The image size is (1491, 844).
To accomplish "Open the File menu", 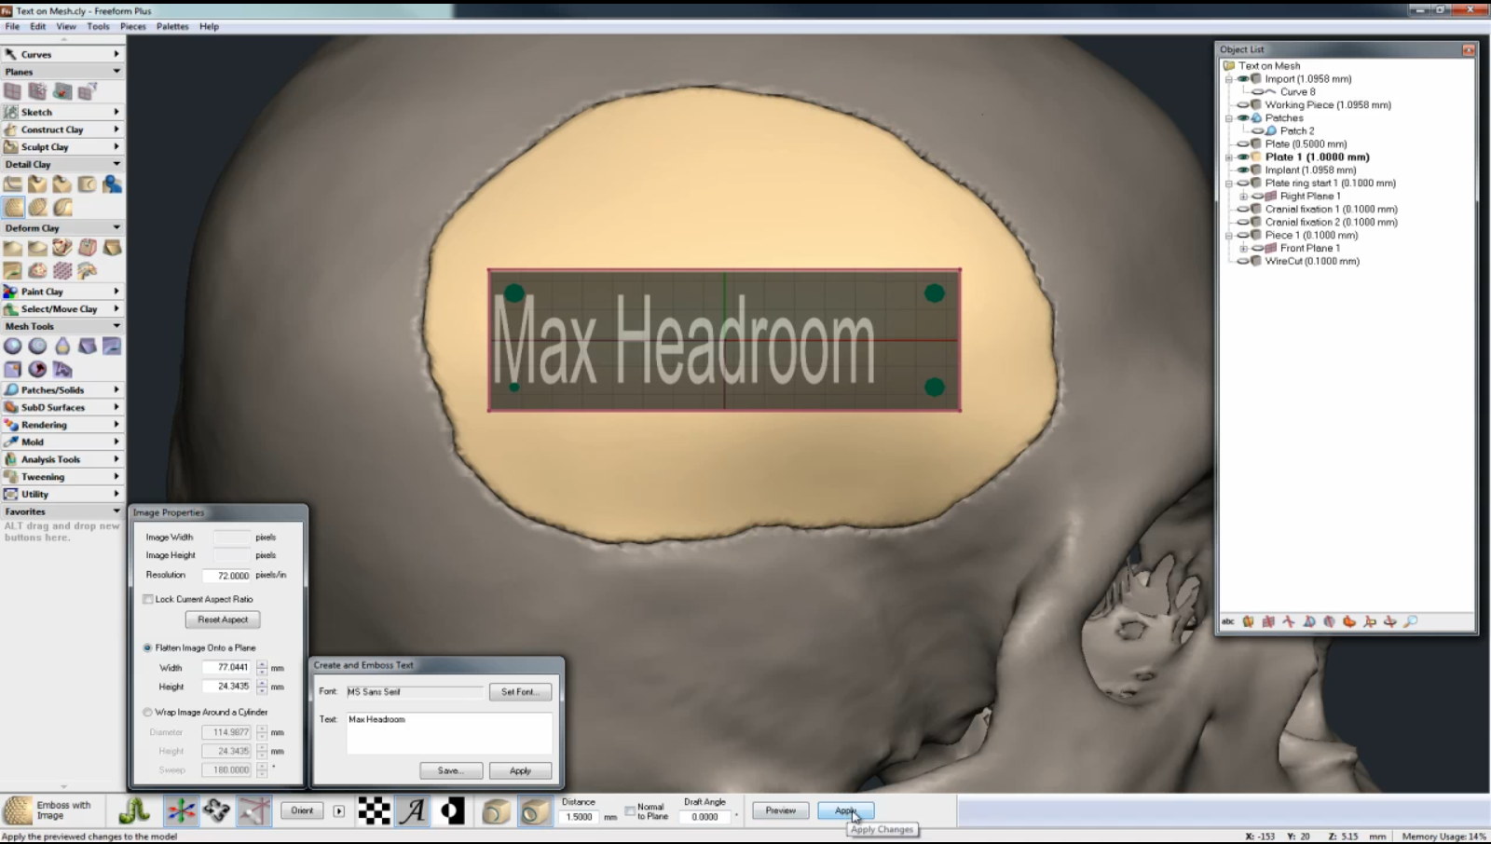I will point(12,26).
